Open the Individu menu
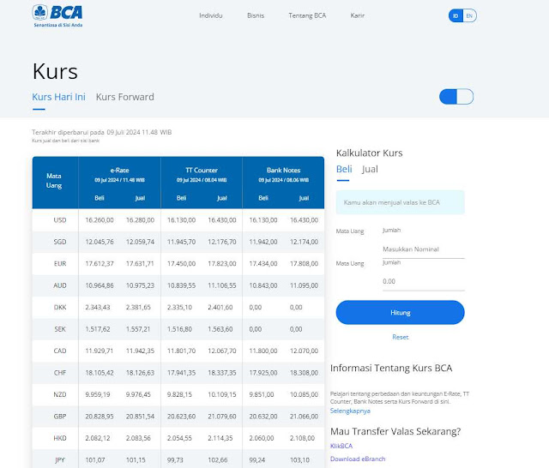Image resolution: width=549 pixels, height=468 pixels. [x=211, y=15]
